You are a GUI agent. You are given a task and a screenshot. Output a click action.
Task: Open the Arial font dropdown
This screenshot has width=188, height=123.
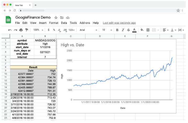coord(88,30)
